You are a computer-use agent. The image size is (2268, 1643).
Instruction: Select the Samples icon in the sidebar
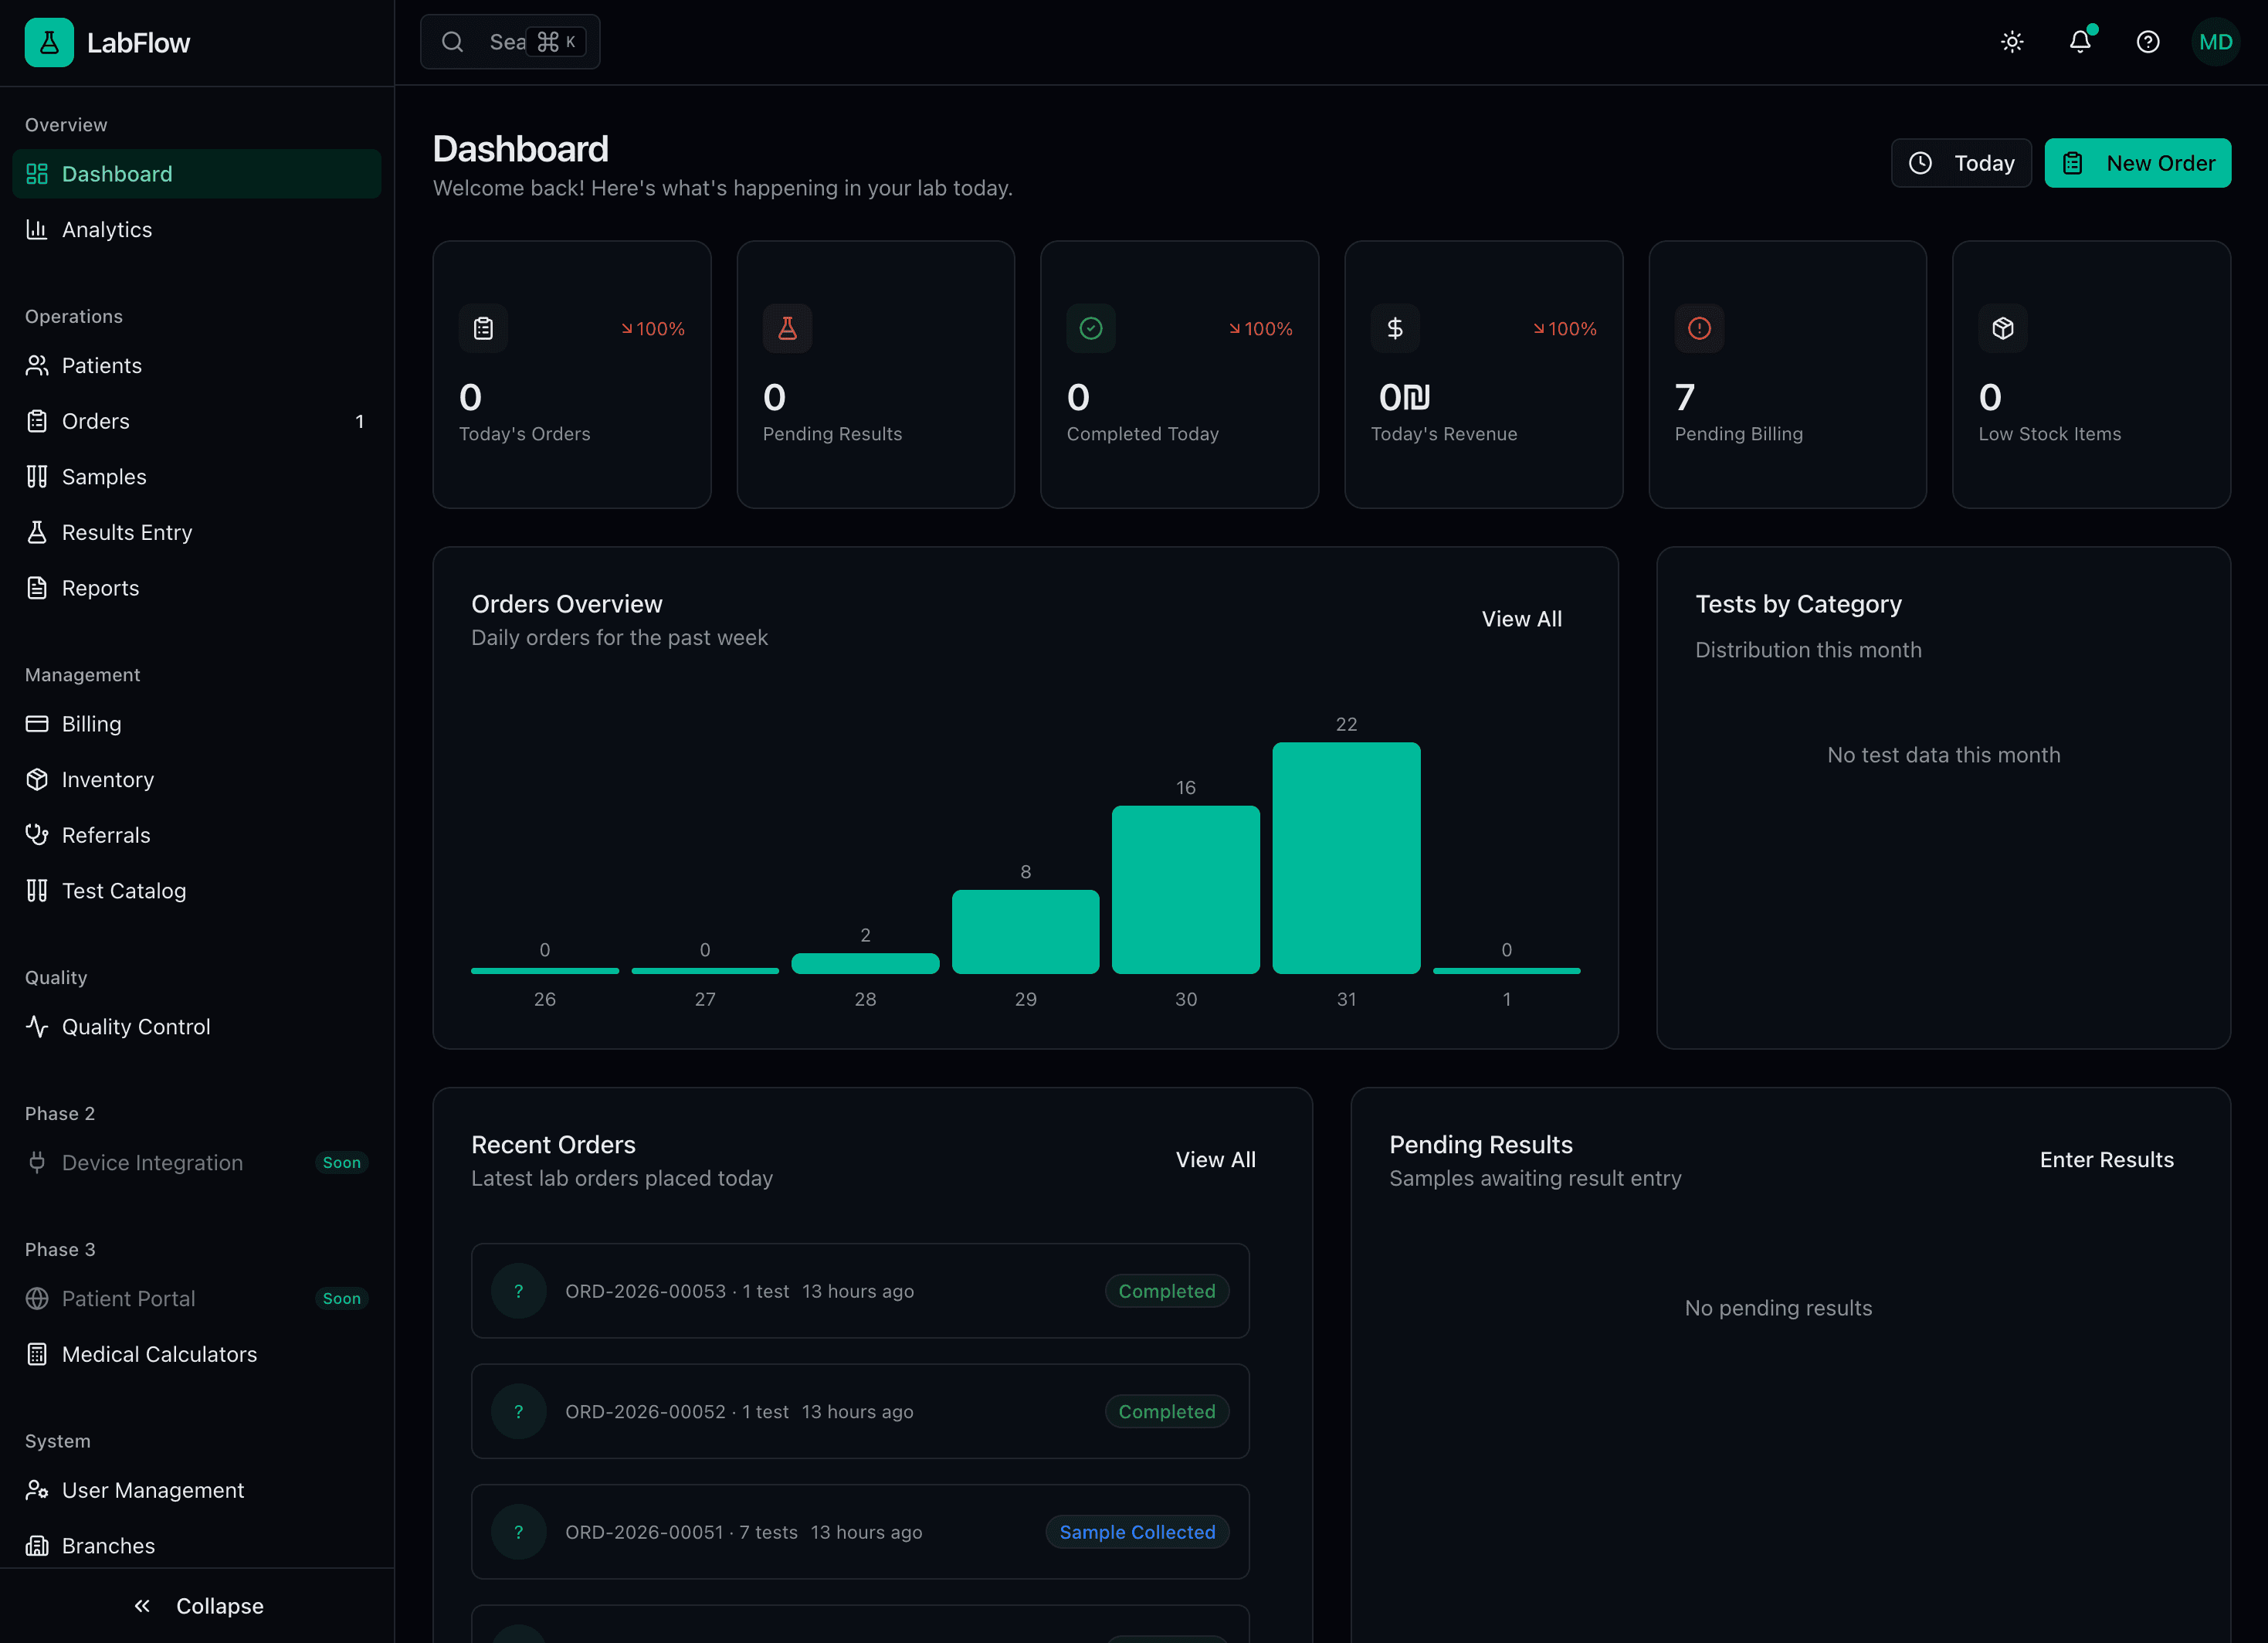[37, 476]
